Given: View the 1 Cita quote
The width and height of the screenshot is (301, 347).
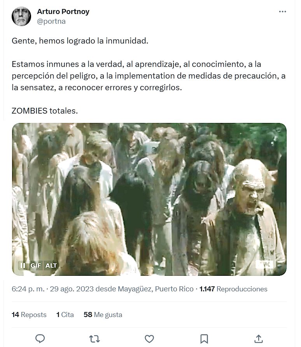Looking at the screenshot, I should point(65,314).
